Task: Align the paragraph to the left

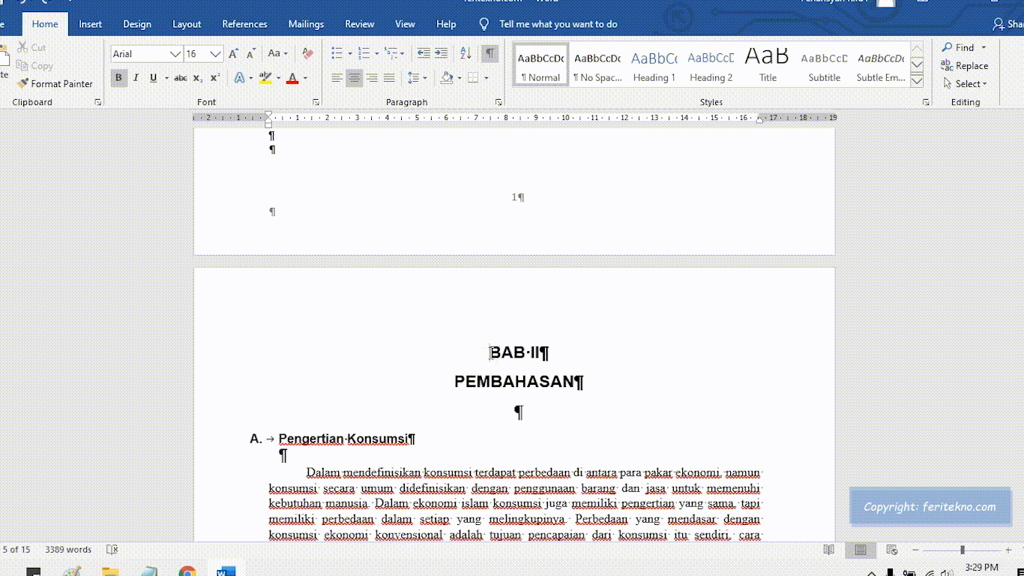Action: [x=337, y=78]
